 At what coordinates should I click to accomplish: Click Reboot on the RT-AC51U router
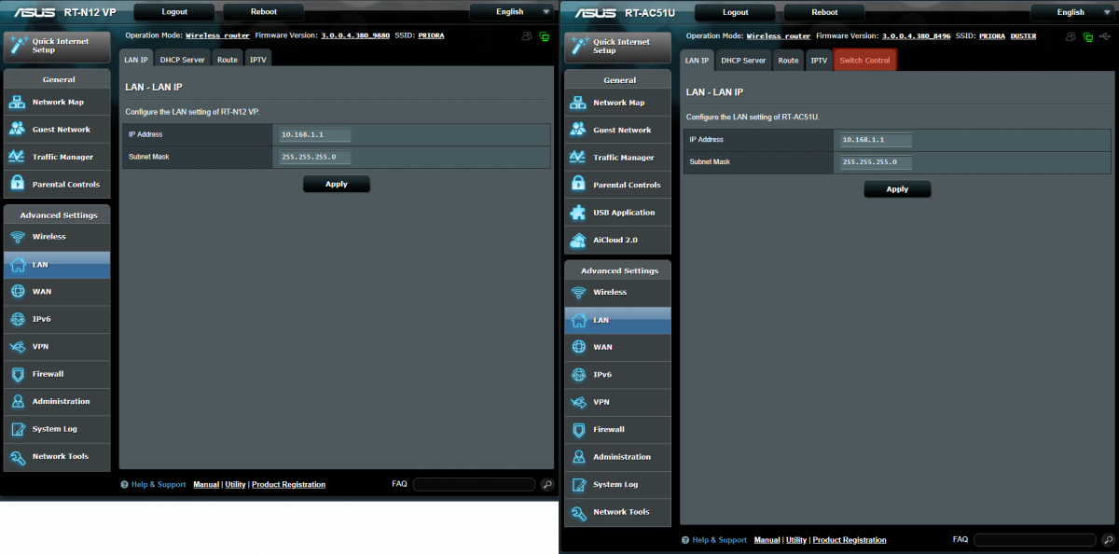[x=824, y=12]
